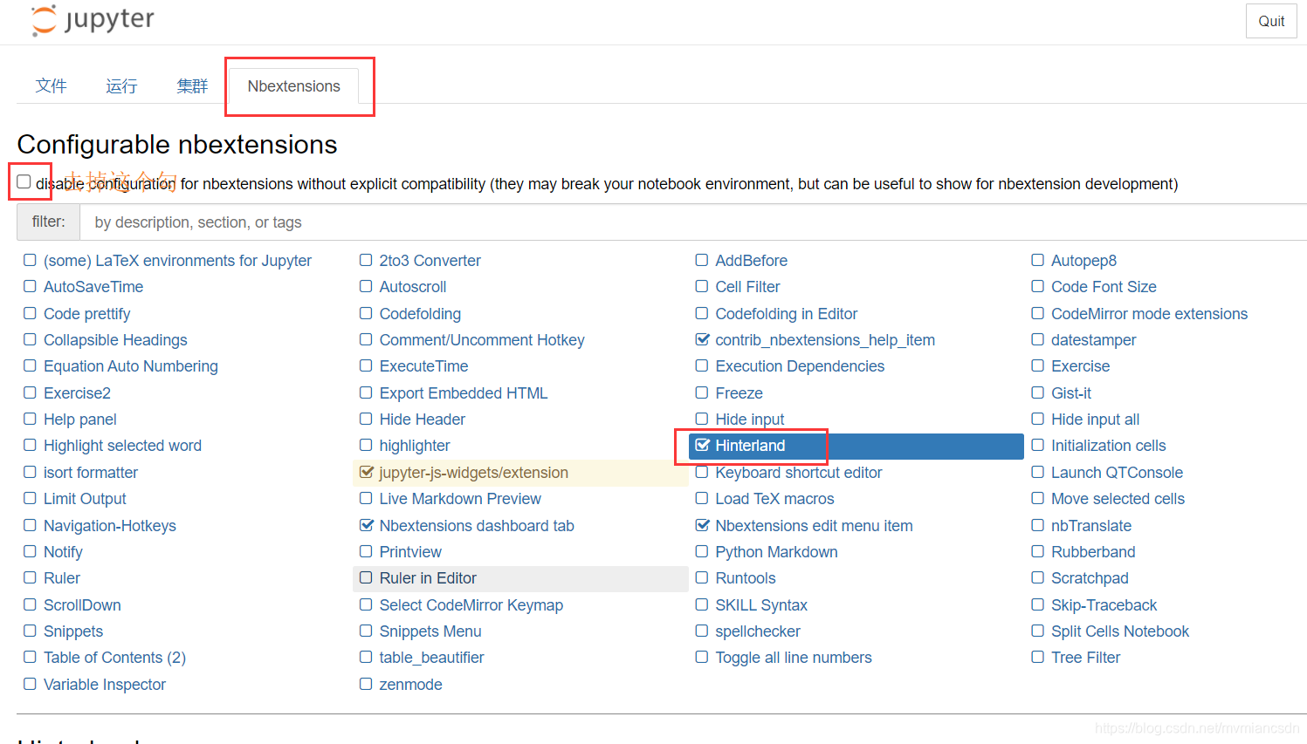Open Table of Contents (2) extension
Viewport: 1307px width, 744px height.
coord(114,658)
